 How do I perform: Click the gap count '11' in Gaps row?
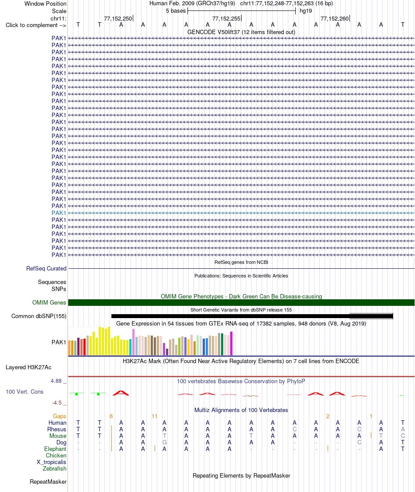[x=154, y=416]
